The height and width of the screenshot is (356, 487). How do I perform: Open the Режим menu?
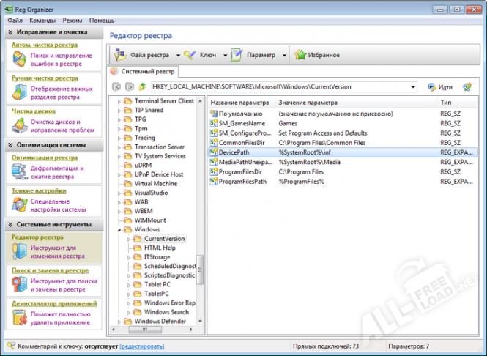[x=73, y=21]
